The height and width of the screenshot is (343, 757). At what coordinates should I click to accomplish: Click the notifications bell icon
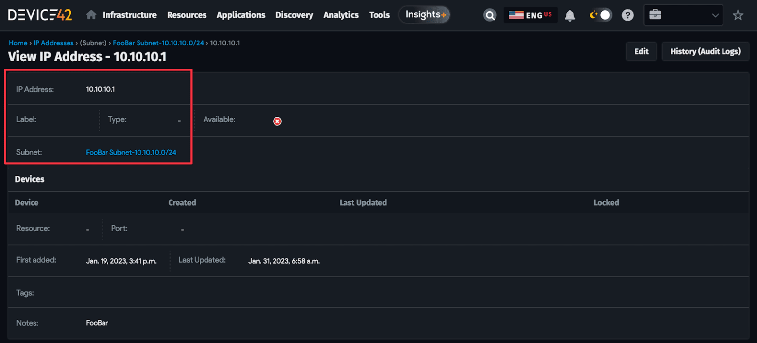tap(570, 15)
